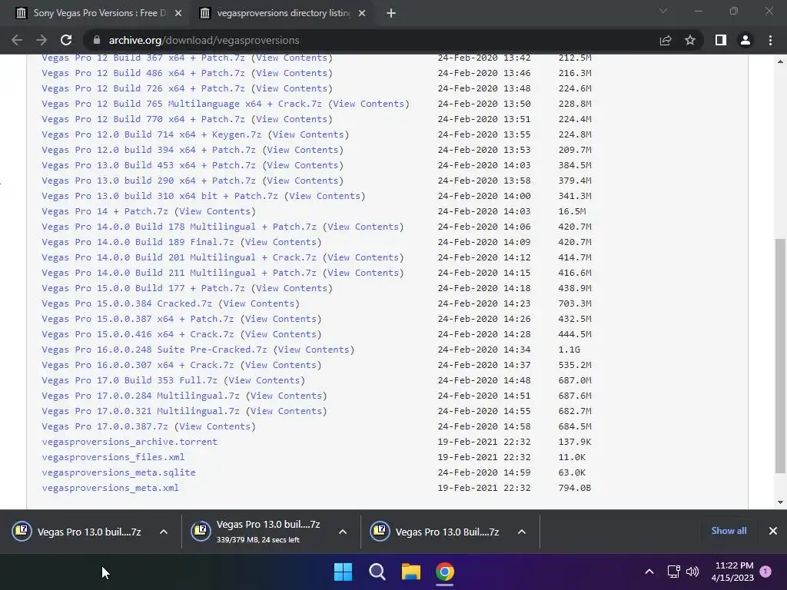Show all downloads
Screen dimensions: 787x590
[729, 531]
